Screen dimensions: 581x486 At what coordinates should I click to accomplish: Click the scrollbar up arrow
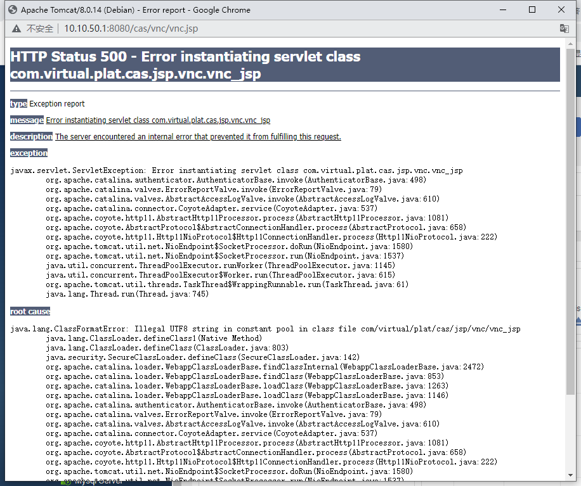click(570, 44)
